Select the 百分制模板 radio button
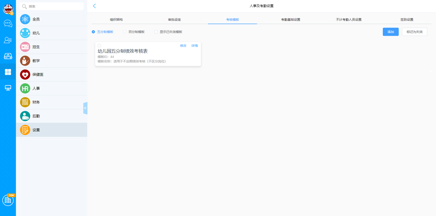Screen dimensions: 436x216 coord(125,32)
